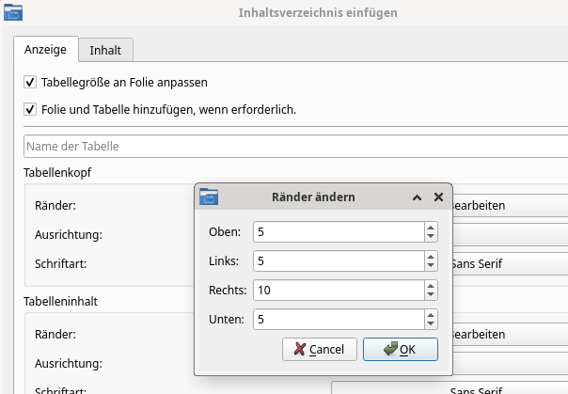Click the application icon in the main title bar
This screenshot has height=394, width=568.
pos(12,13)
